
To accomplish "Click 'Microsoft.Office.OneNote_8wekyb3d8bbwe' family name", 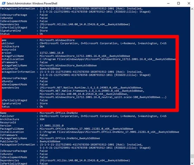I will [x=70, y=138].
